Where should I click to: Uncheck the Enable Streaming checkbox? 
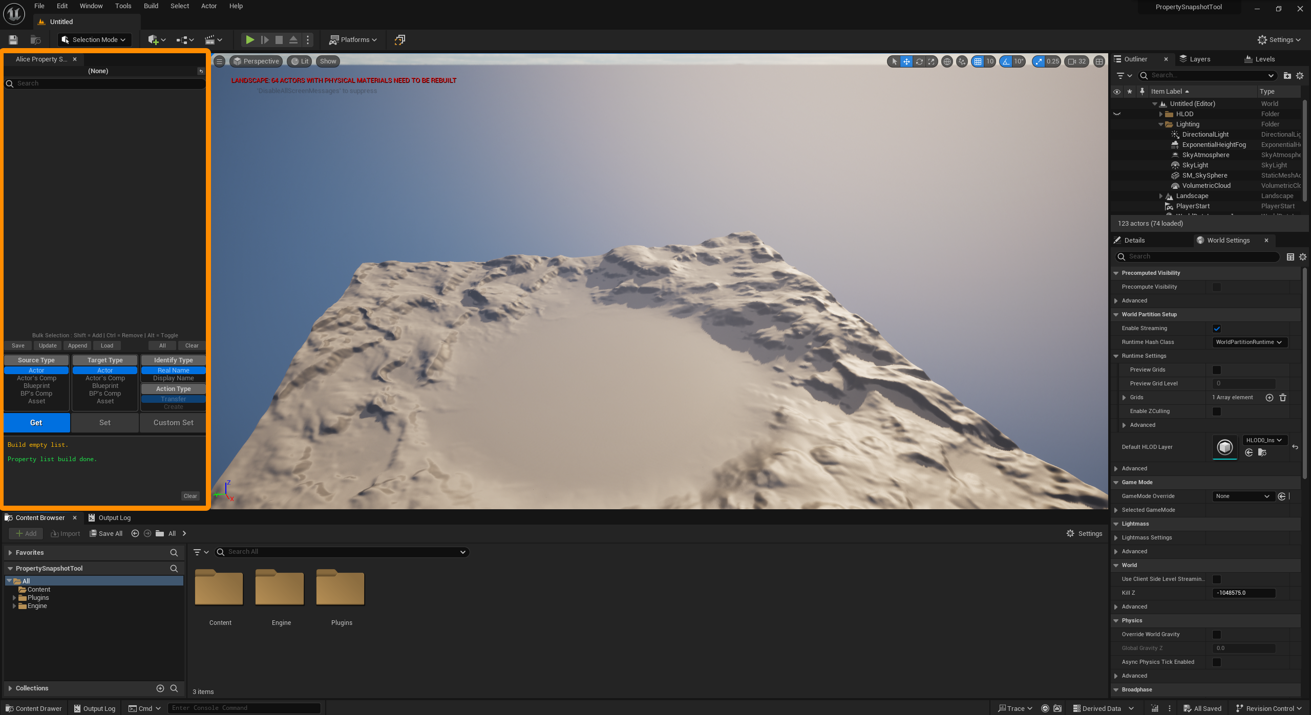click(1217, 328)
